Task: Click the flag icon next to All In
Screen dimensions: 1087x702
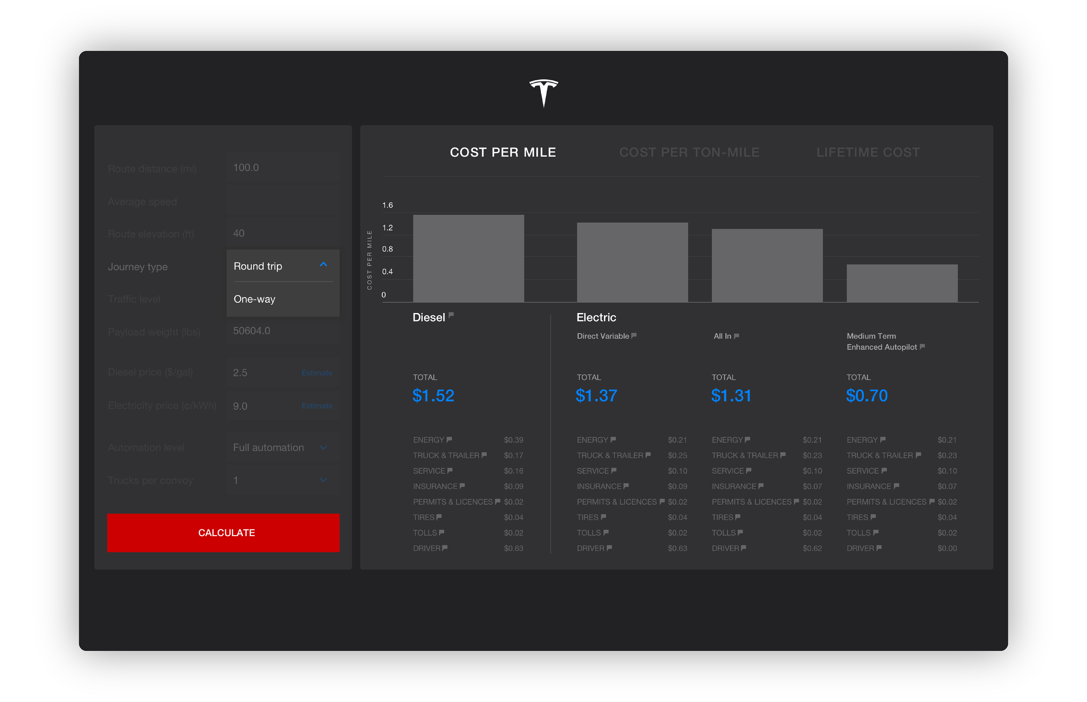Action: 736,336
